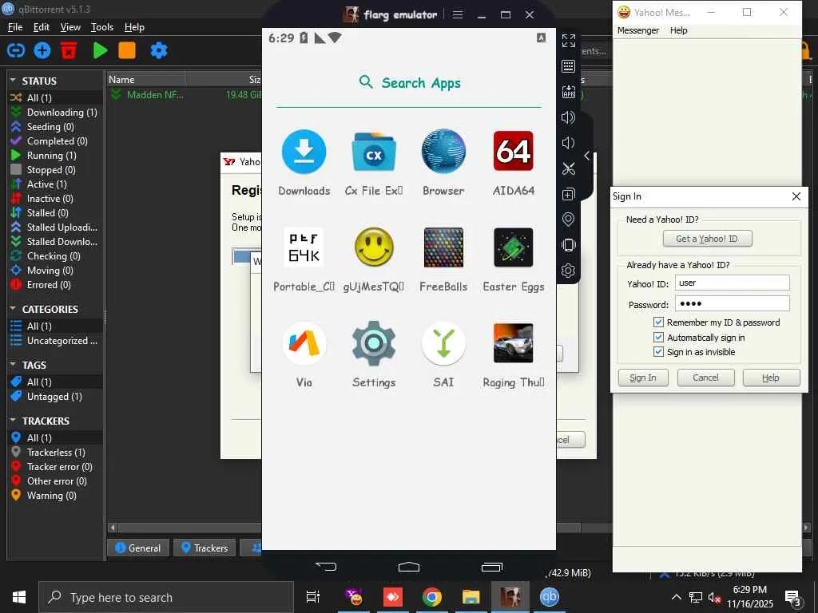Image resolution: width=818 pixels, height=613 pixels.
Task: Tap Android recent apps button
Action: pyautogui.click(x=491, y=567)
